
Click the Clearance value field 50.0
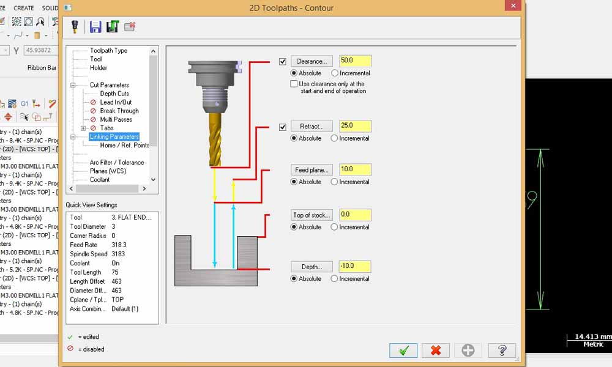click(x=355, y=61)
